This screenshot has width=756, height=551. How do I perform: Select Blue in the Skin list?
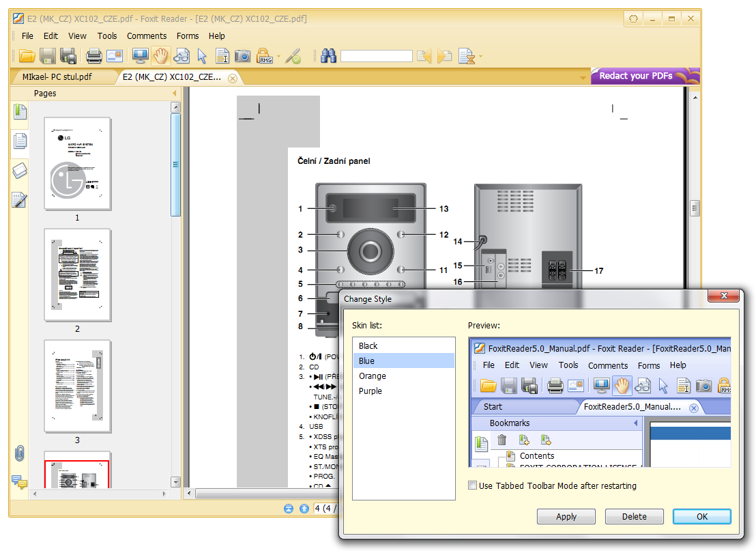[x=404, y=361]
